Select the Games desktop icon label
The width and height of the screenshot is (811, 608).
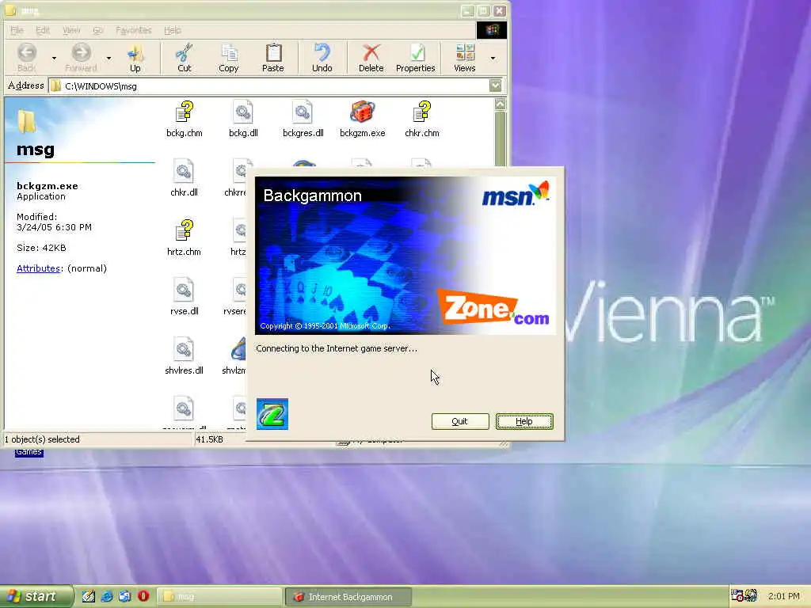[x=29, y=452]
